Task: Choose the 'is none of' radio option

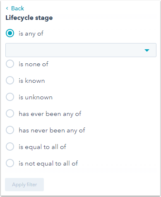Action: [x=10, y=64]
